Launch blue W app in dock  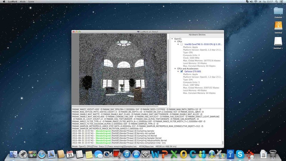(155, 155)
